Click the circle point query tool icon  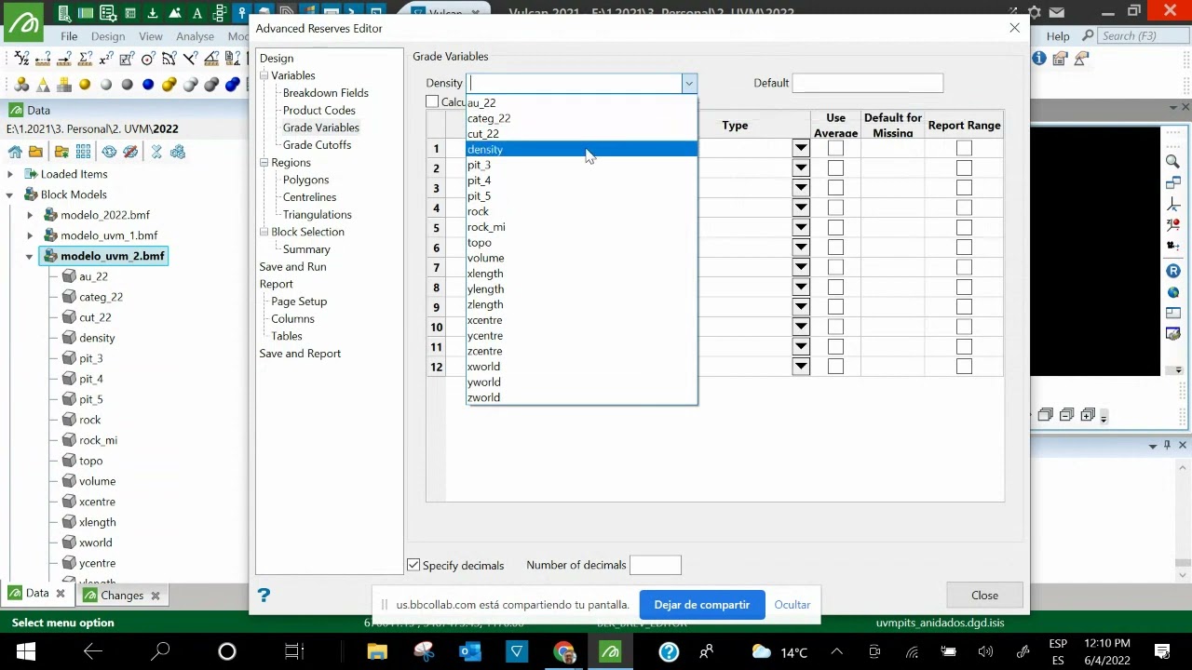tap(147, 59)
